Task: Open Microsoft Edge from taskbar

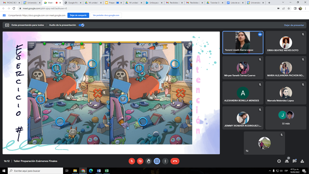Action: tap(91, 171)
